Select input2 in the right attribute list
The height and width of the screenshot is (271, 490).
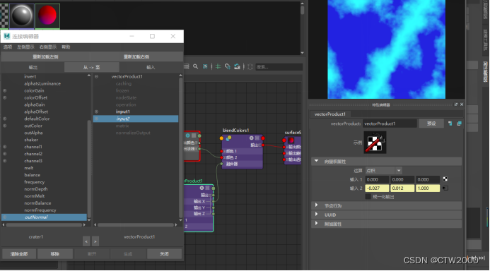click(x=136, y=119)
